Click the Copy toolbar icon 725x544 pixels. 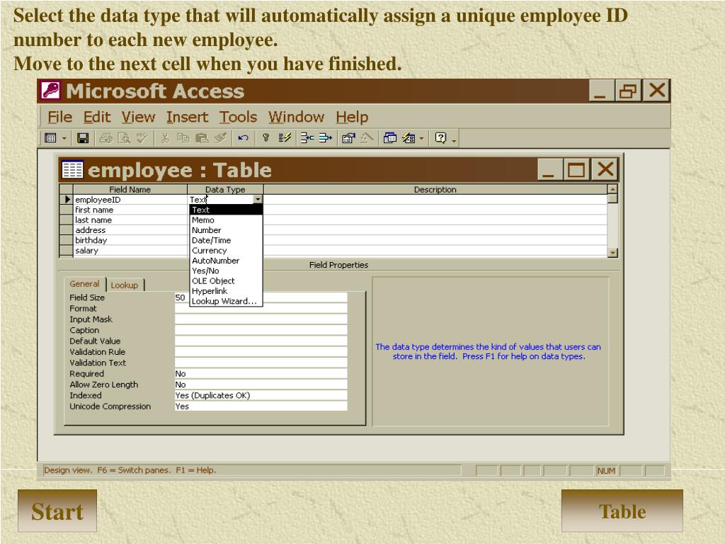click(x=183, y=138)
